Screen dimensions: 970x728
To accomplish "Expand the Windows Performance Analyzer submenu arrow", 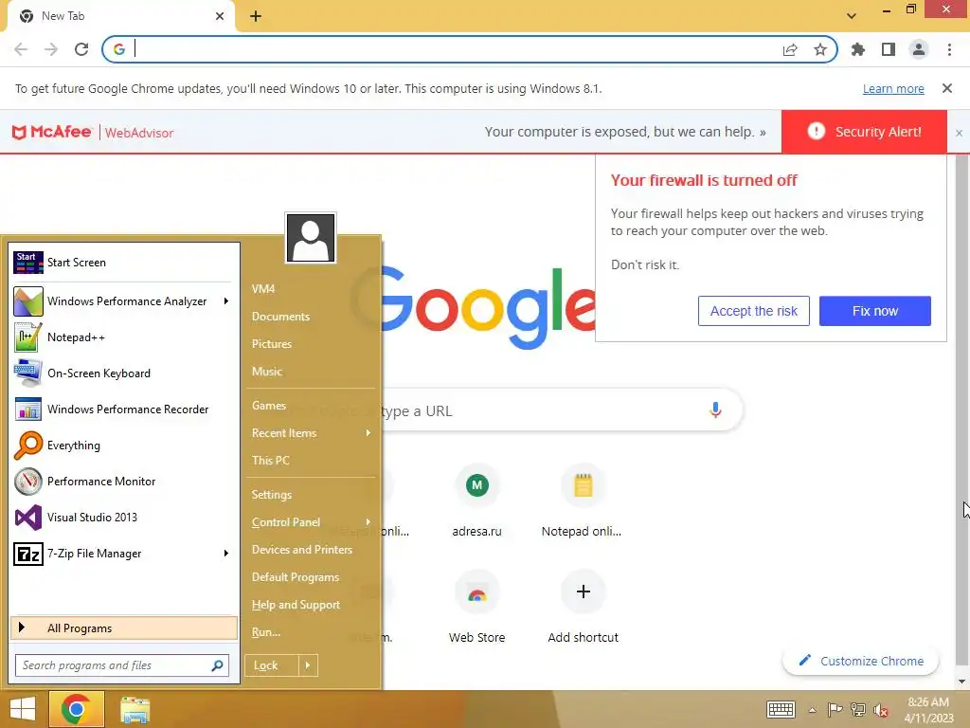I will 225,300.
